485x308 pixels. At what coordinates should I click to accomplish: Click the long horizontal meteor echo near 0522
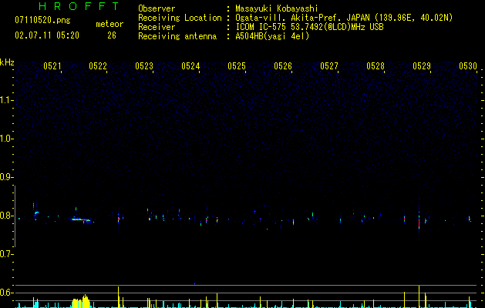tap(81, 219)
